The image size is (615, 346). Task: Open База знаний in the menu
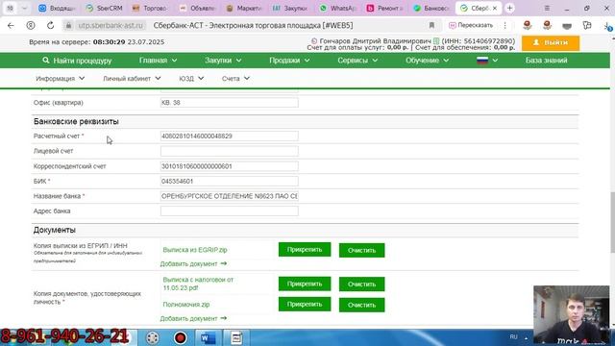click(x=546, y=61)
